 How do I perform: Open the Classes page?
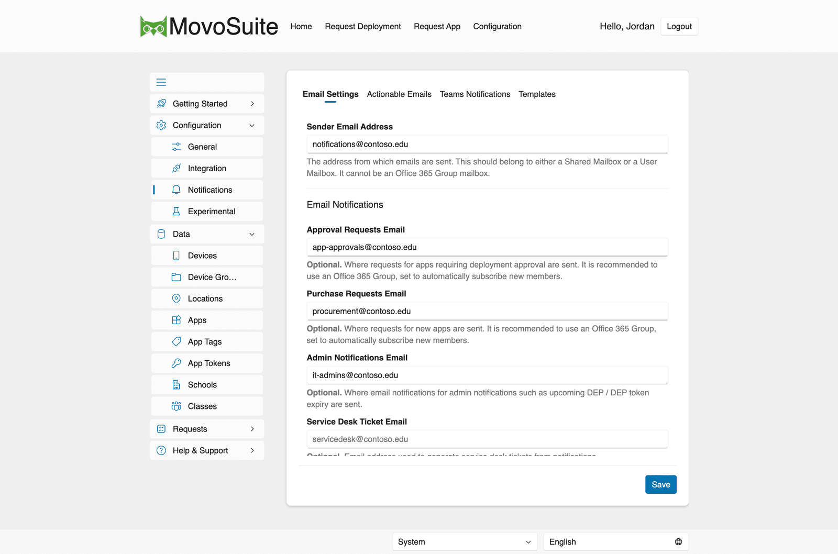click(207, 406)
